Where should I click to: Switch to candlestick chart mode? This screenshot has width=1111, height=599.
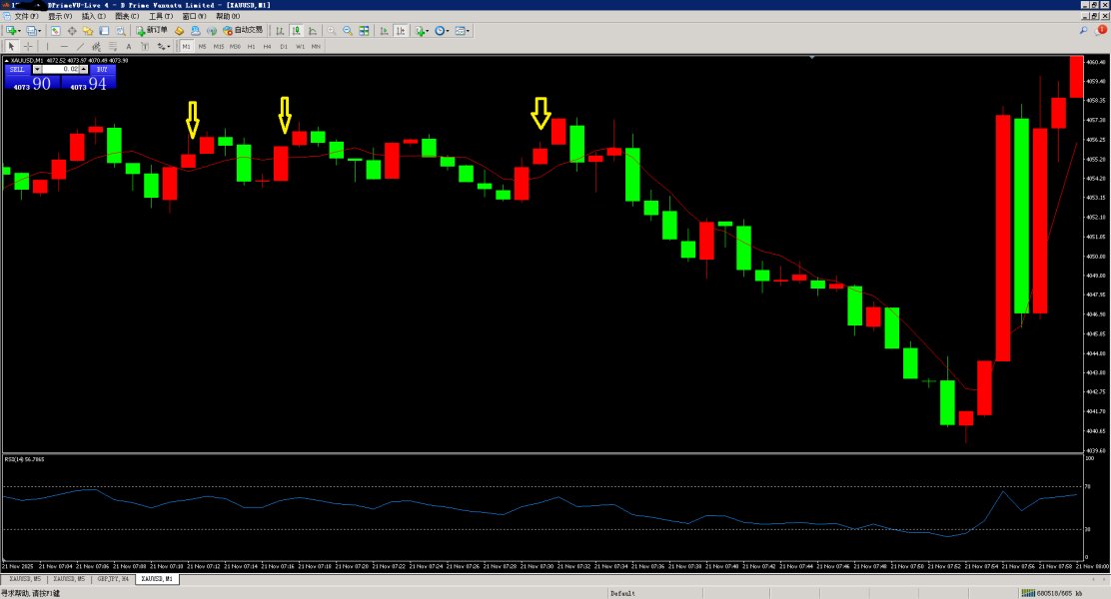(x=296, y=31)
